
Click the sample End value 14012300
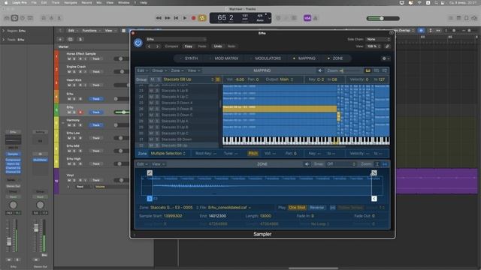coord(217,216)
